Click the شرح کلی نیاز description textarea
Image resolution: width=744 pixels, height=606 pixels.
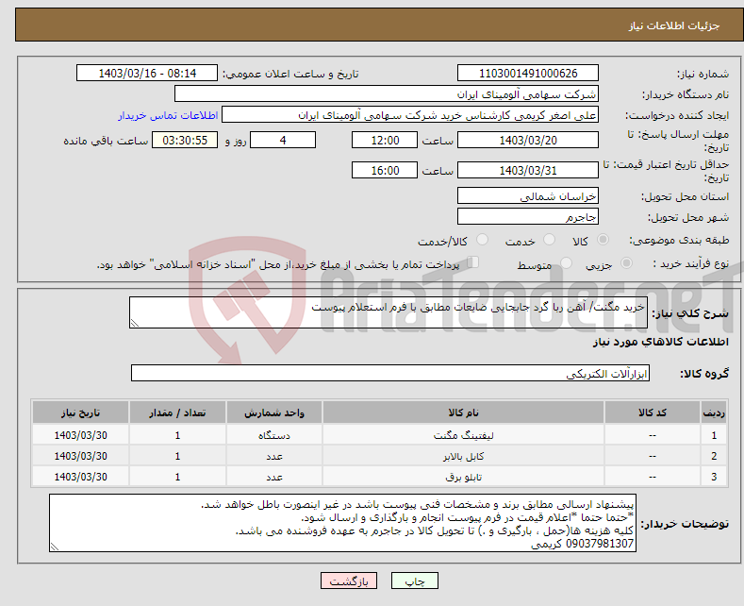click(389, 312)
